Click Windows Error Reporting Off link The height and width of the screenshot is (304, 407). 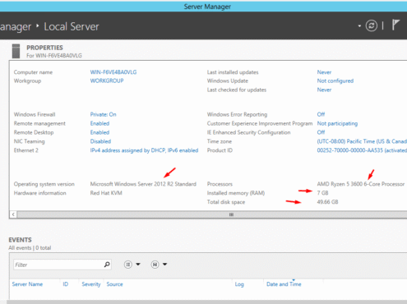(321, 114)
